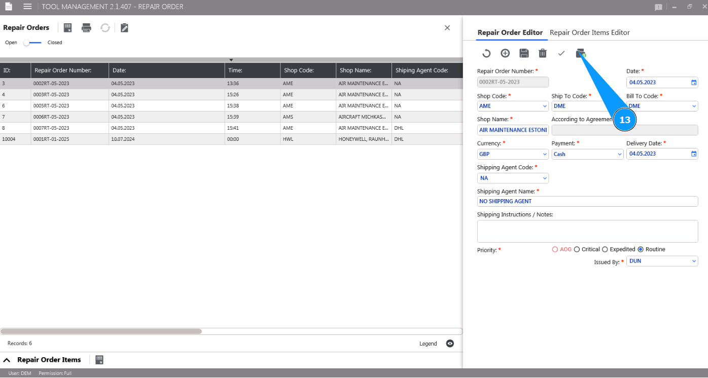Sort by the Shop Code column header
708x378 pixels.
pyautogui.click(x=308, y=70)
